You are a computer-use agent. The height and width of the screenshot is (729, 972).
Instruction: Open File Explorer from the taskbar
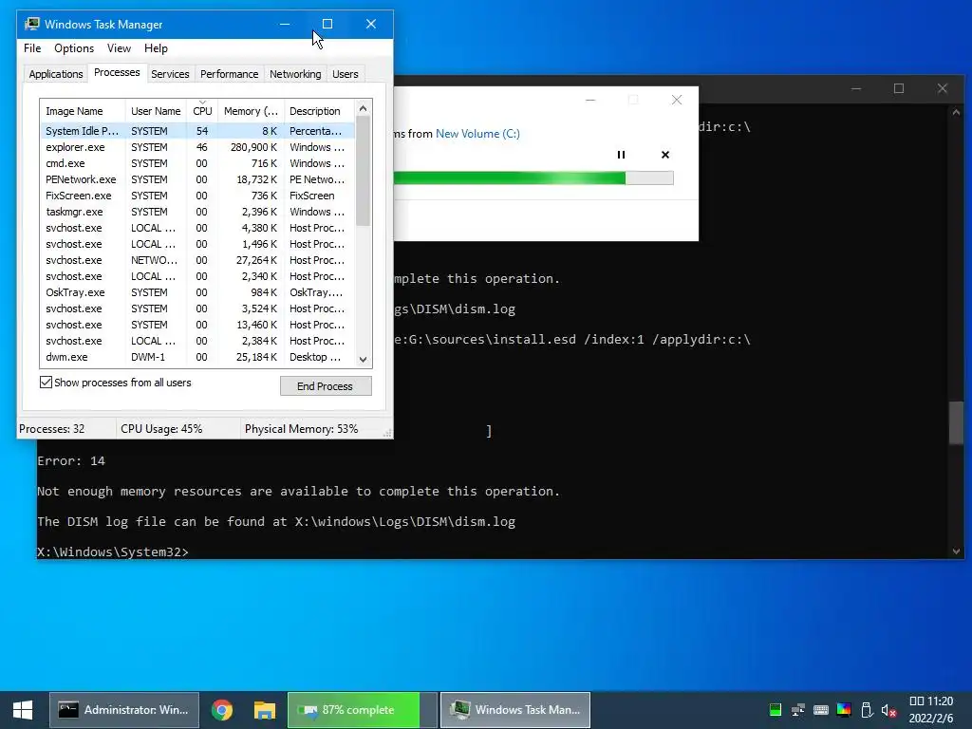265,710
